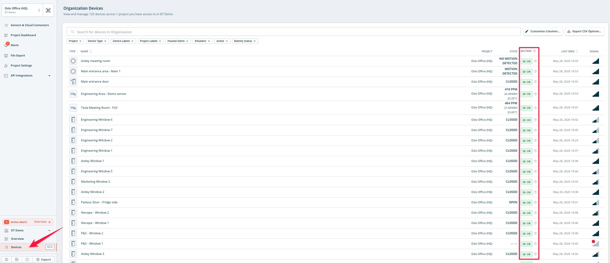Open the organization Overview page
Image resolution: width=610 pixels, height=263 pixels.
[17, 239]
